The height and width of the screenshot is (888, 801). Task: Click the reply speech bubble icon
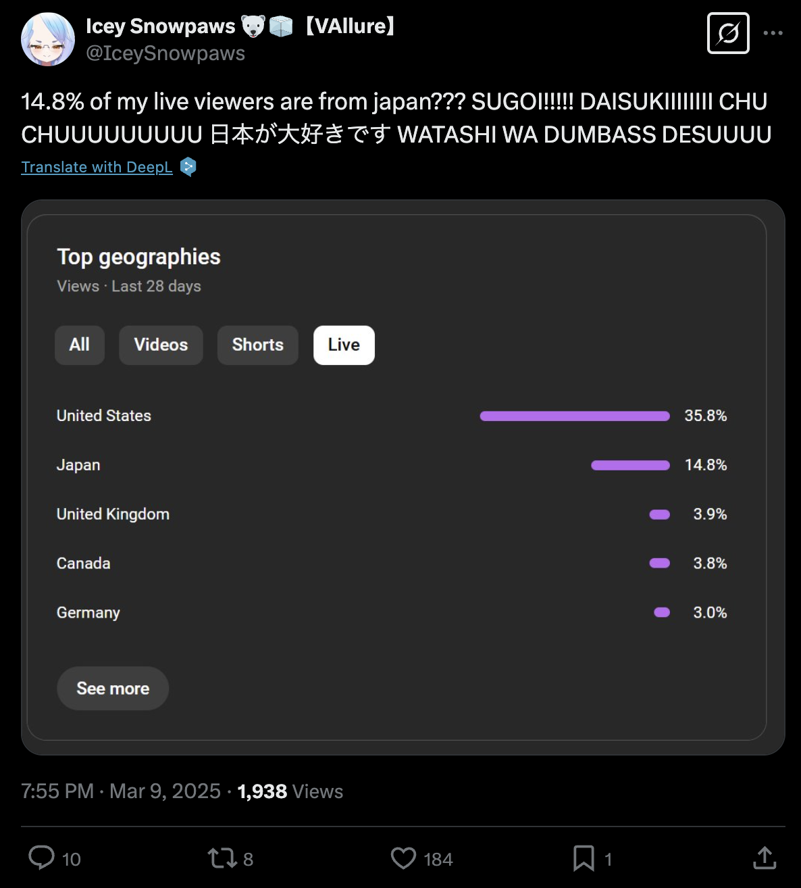[x=42, y=858]
